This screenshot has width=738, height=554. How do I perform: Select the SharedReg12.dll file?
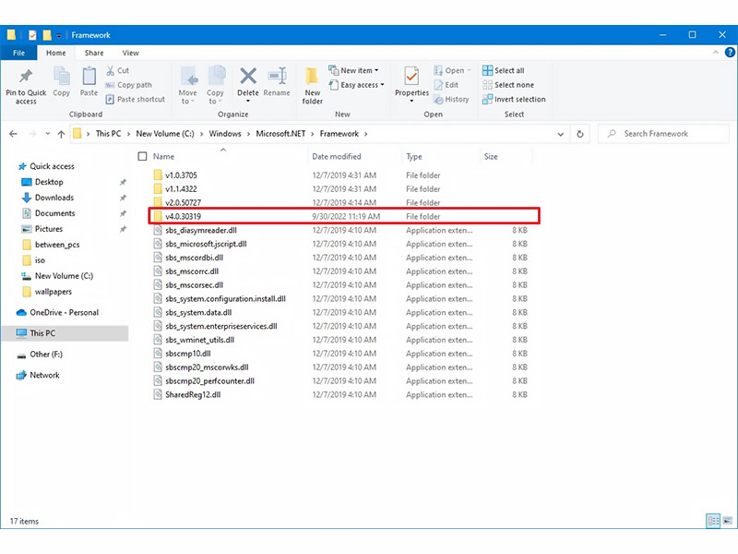tap(193, 395)
